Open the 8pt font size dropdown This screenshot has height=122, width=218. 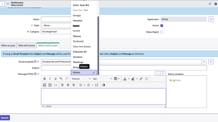coord(102,79)
